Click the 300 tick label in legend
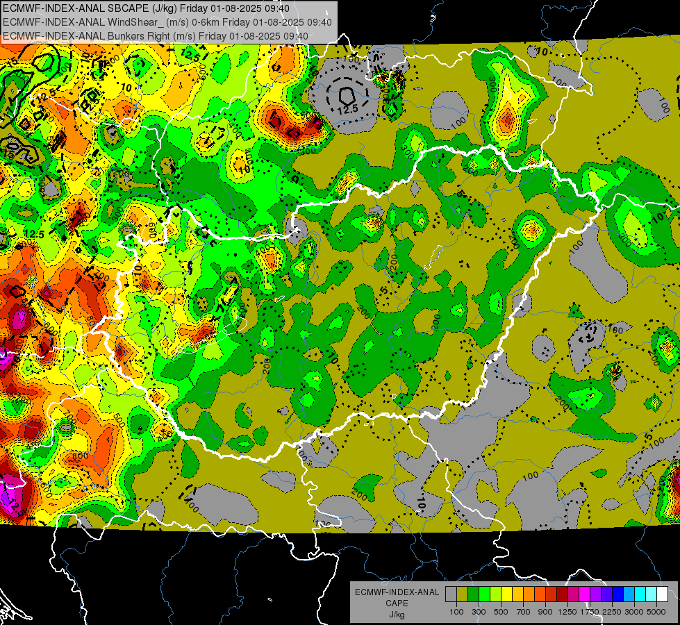The height and width of the screenshot is (625, 680). click(x=479, y=612)
